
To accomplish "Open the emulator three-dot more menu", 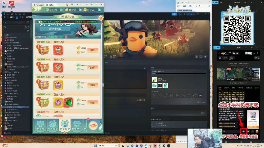I will point(87,5).
